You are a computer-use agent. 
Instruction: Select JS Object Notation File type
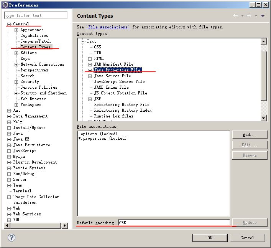[x=120, y=93]
